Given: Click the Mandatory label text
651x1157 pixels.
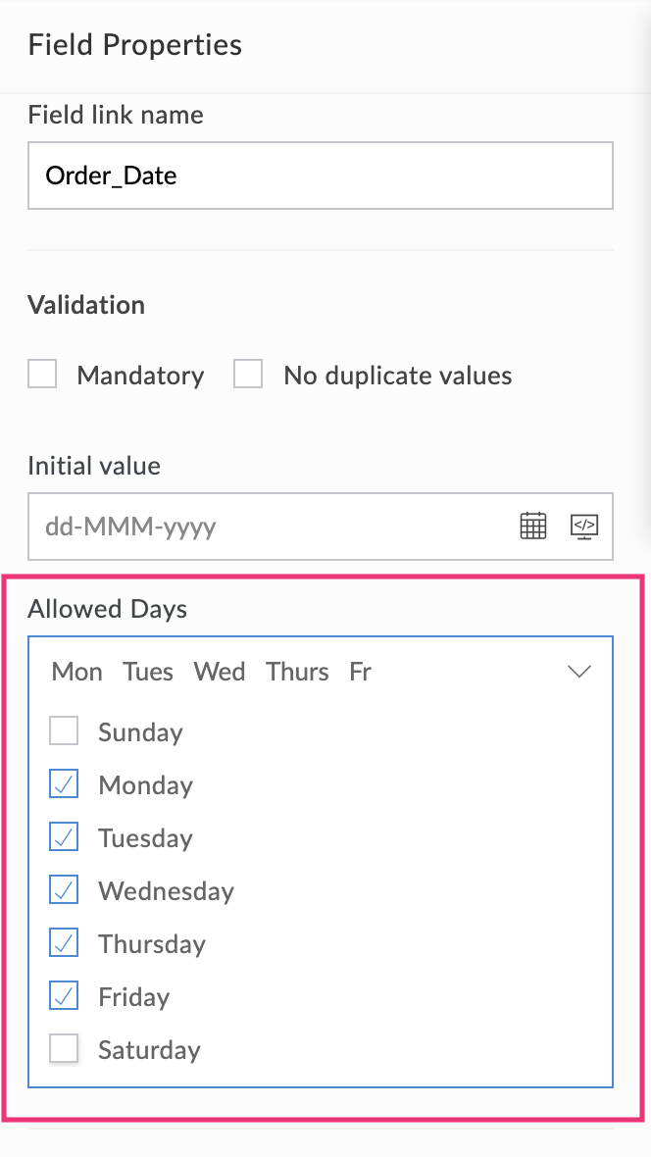Looking at the screenshot, I should 140,376.
